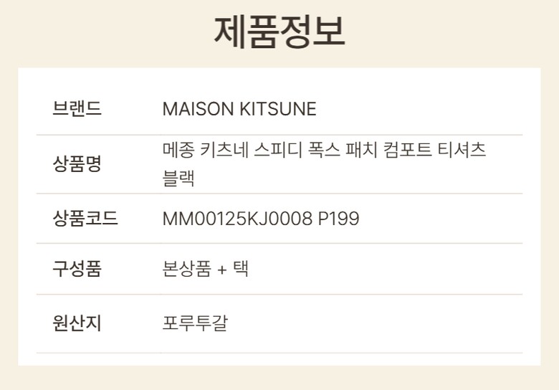Click the MM00125KJ0008 product code
Screen dimensions: 559x390
[237, 219]
